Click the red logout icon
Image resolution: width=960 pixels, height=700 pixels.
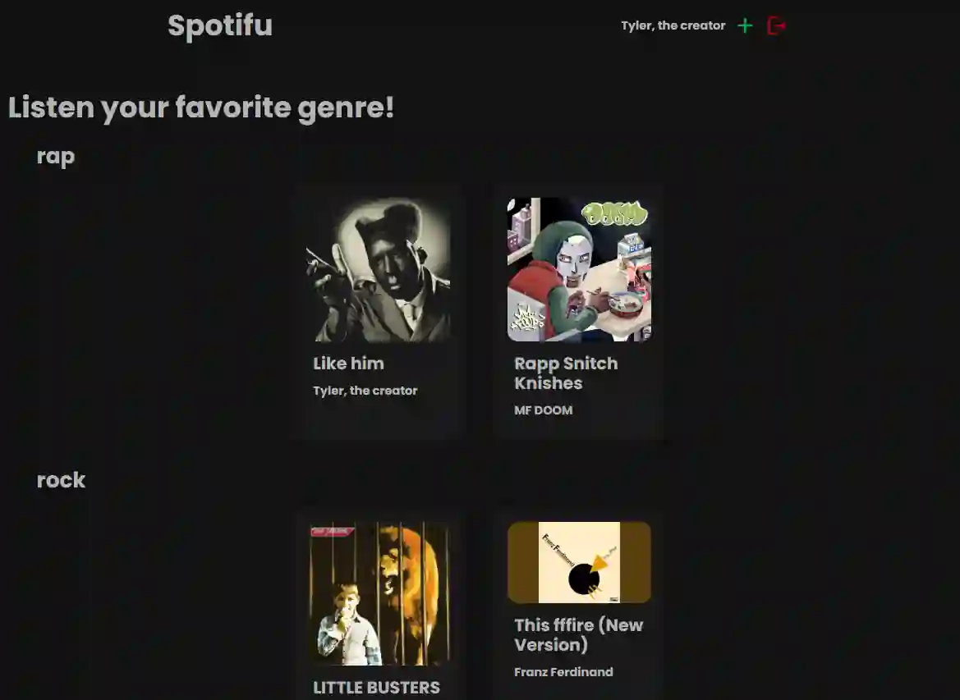pyautogui.click(x=776, y=25)
